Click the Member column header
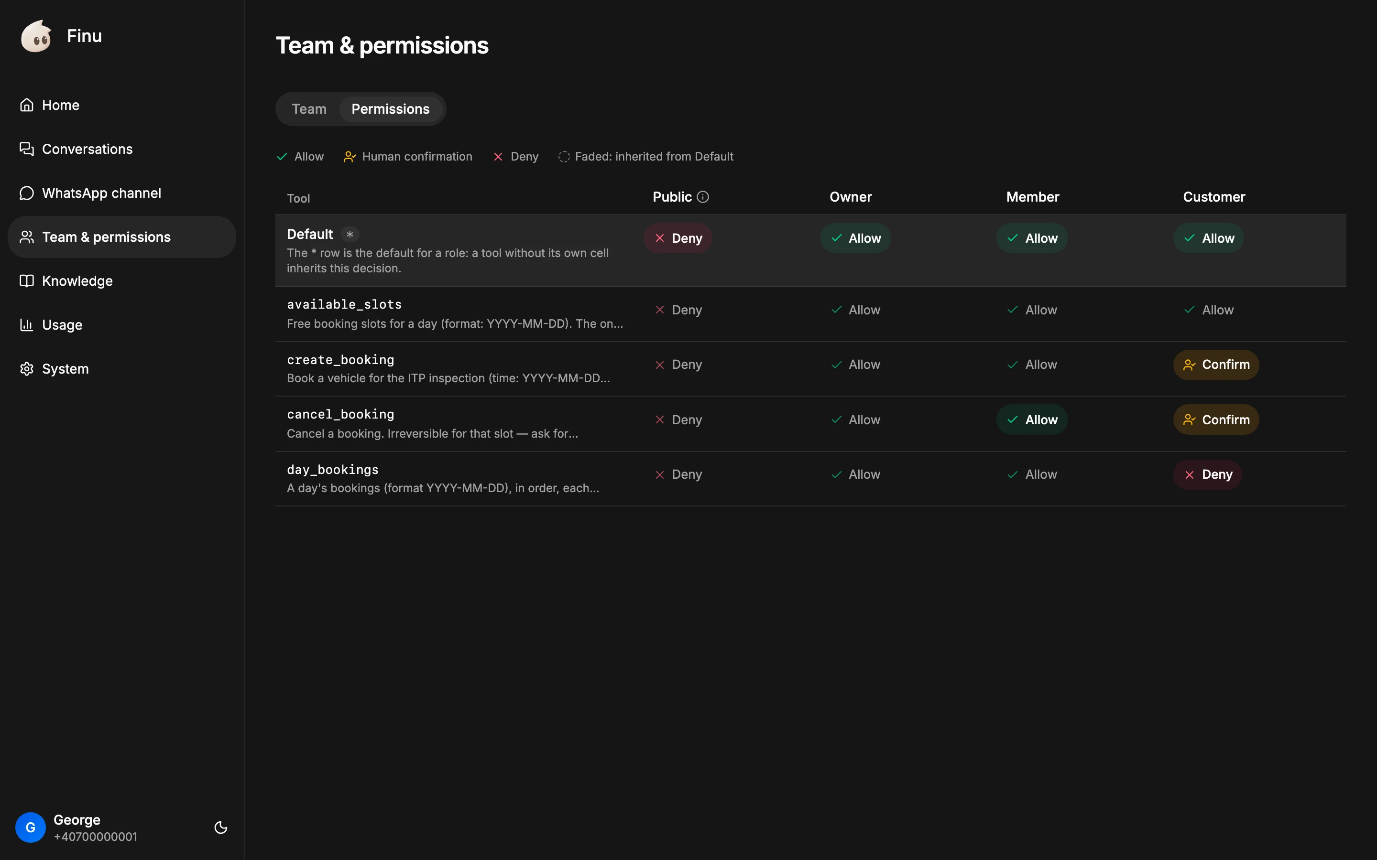1377x860 pixels. tap(1032, 197)
